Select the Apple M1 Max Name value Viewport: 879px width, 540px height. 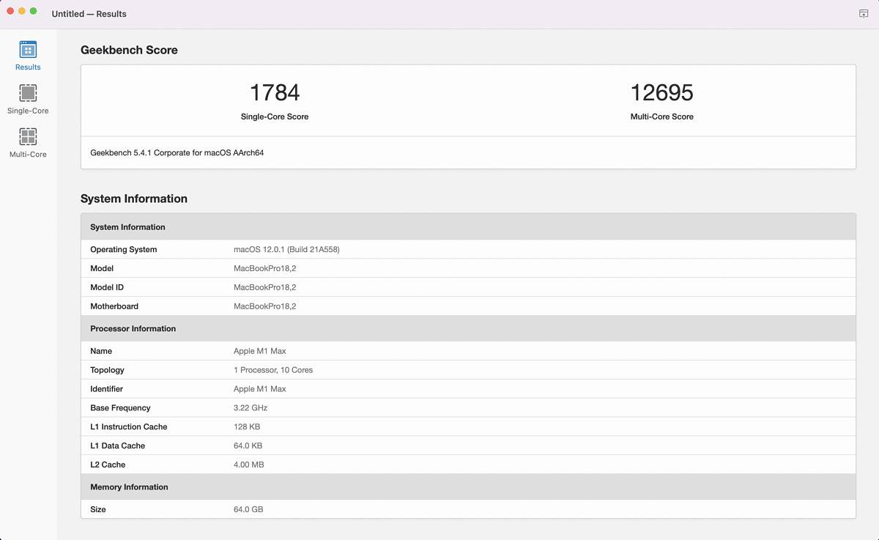259,351
